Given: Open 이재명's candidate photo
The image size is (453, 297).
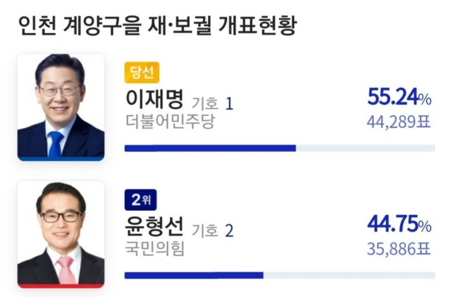Looking at the screenshot, I should click(x=61, y=104).
